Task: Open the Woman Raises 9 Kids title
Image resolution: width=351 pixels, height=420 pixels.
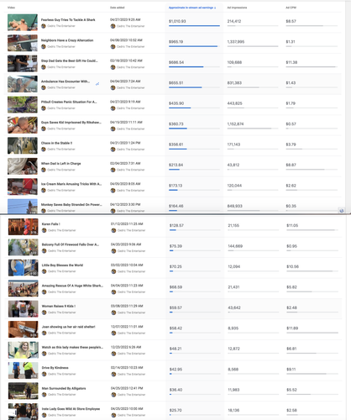Action: (x=59, y=306)
